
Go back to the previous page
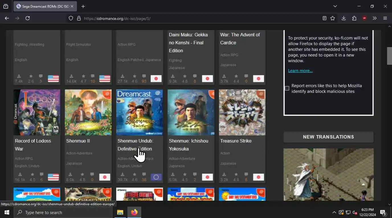coord(7,18)
